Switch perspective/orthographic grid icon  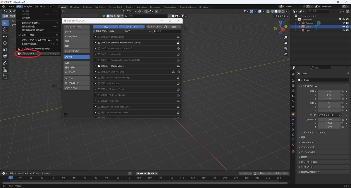tap(286, 54)
